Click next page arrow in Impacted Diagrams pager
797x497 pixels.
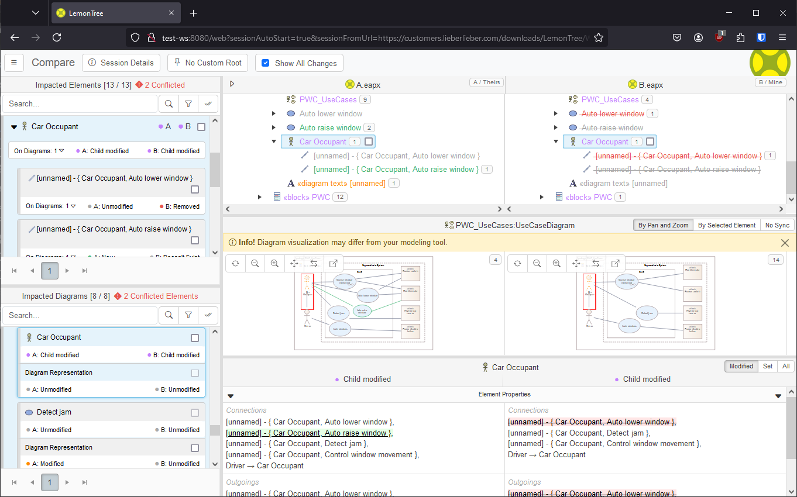(x=67, y=482)
